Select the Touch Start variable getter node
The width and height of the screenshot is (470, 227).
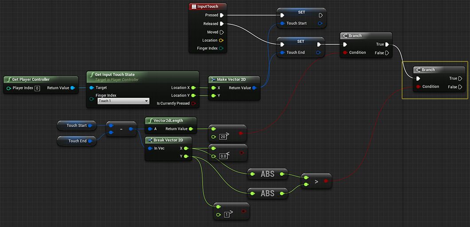(76, 126)
